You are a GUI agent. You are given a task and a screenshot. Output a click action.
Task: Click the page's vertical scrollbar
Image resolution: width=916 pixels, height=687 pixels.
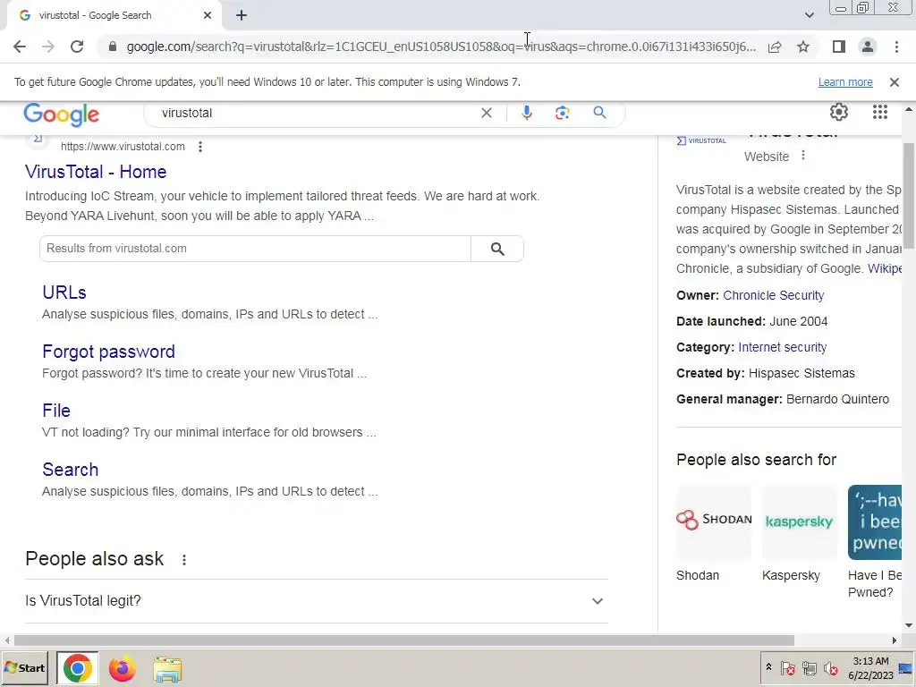click(x=909, y=196)
